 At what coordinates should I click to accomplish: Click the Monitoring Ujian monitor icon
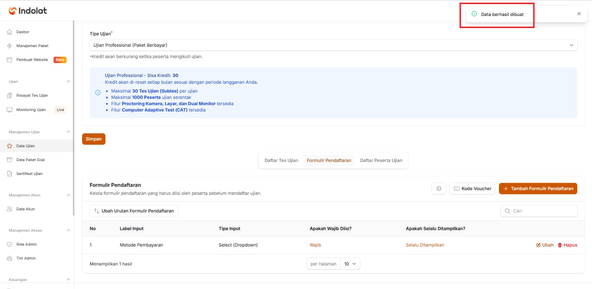(10, 110)
